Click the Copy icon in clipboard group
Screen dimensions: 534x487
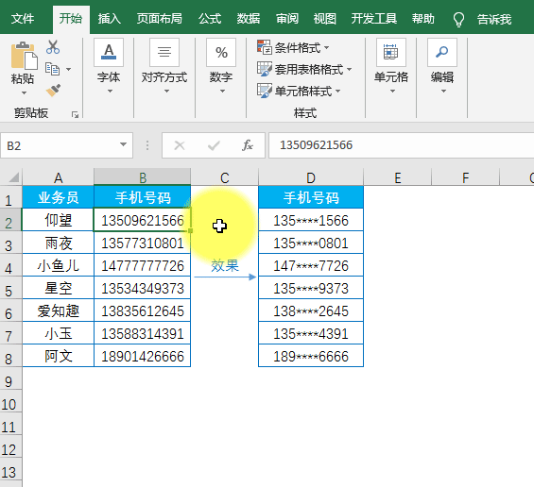[52, 69]
